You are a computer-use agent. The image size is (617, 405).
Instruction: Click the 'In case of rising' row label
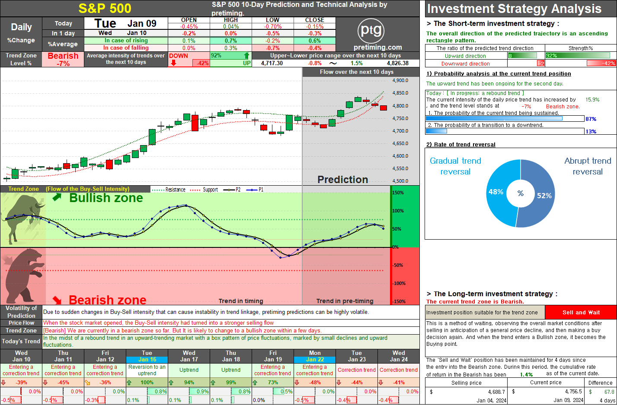[126, 41]
